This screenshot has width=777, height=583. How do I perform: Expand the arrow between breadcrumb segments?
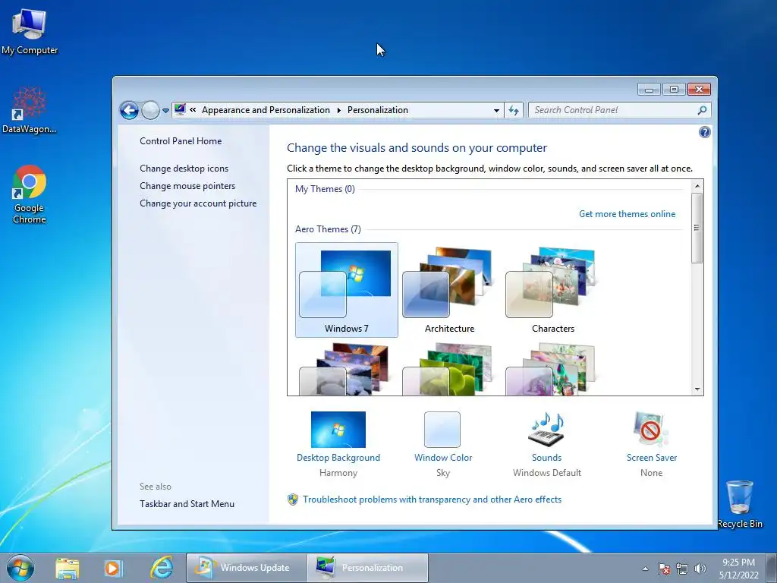point(339,110)
